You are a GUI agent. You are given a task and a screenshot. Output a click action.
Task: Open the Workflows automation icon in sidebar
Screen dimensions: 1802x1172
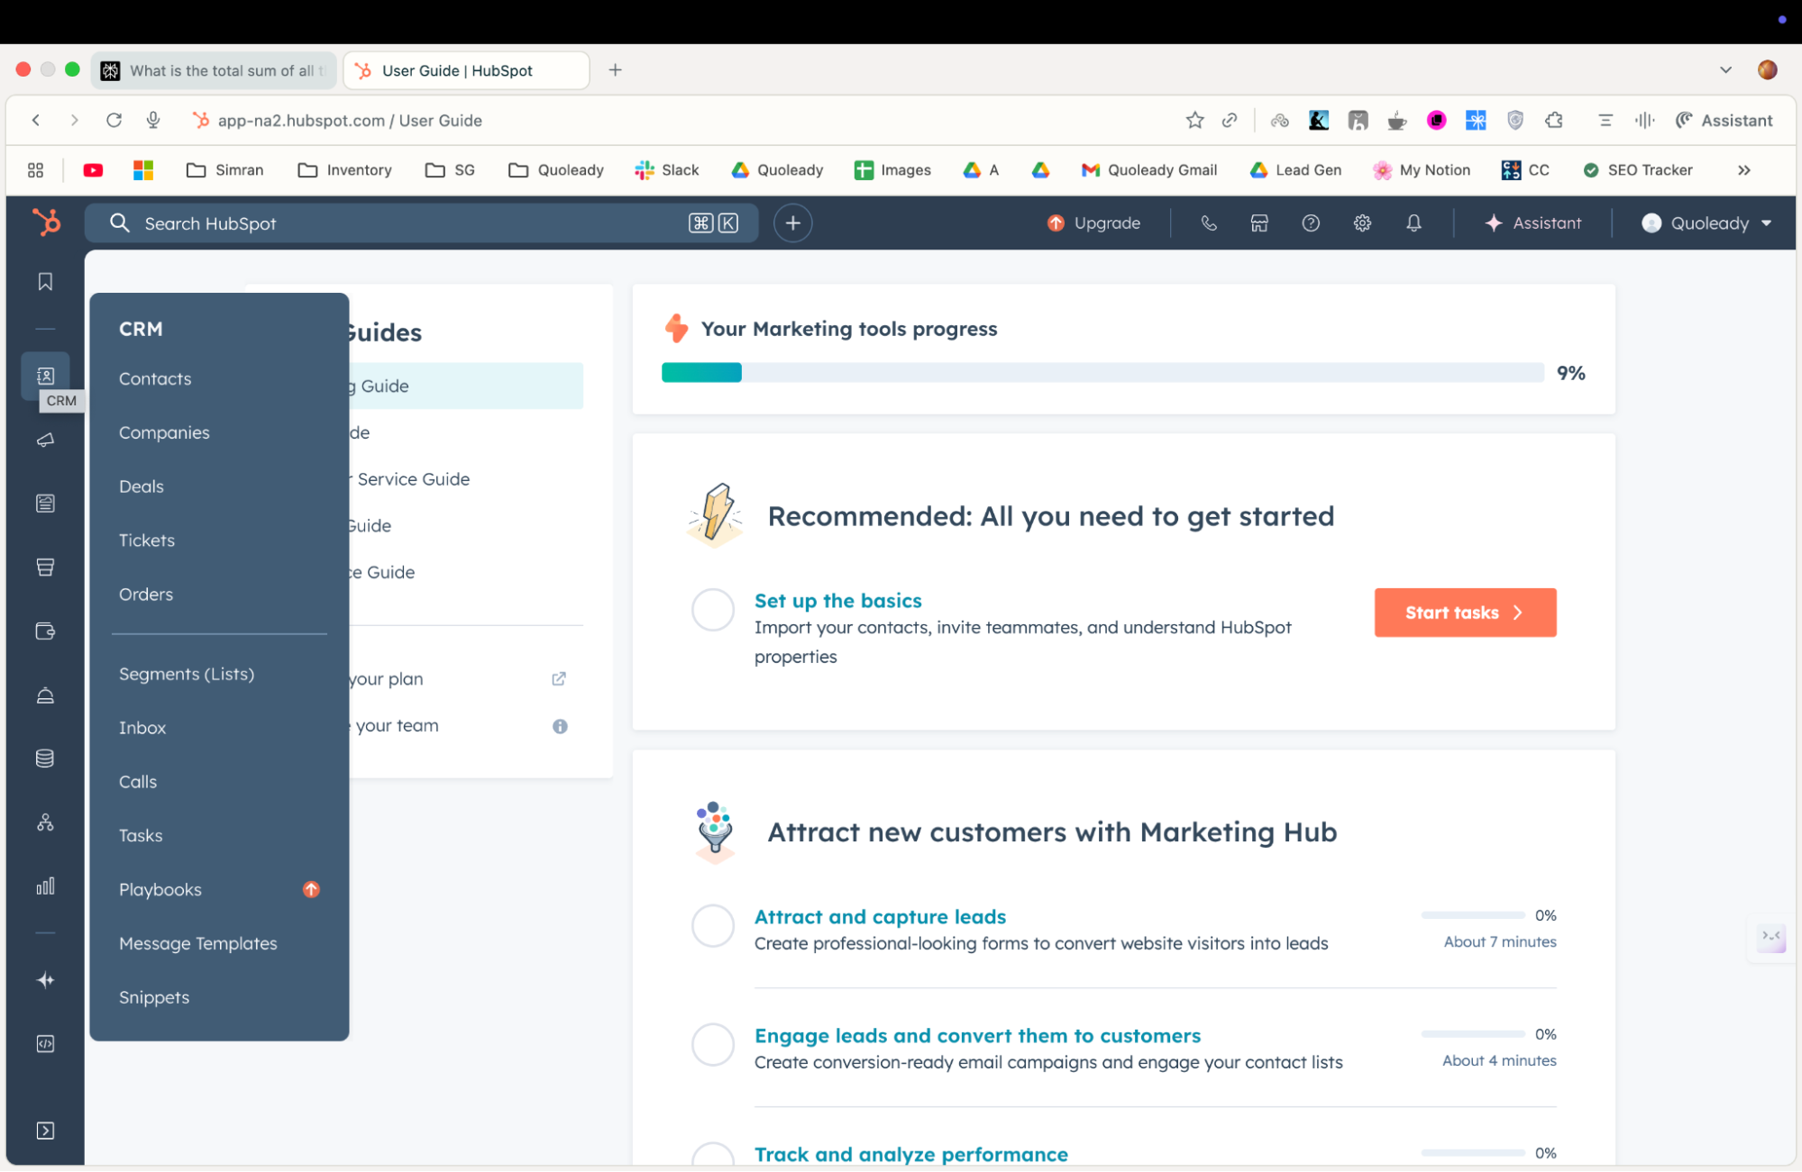[45, 822]
